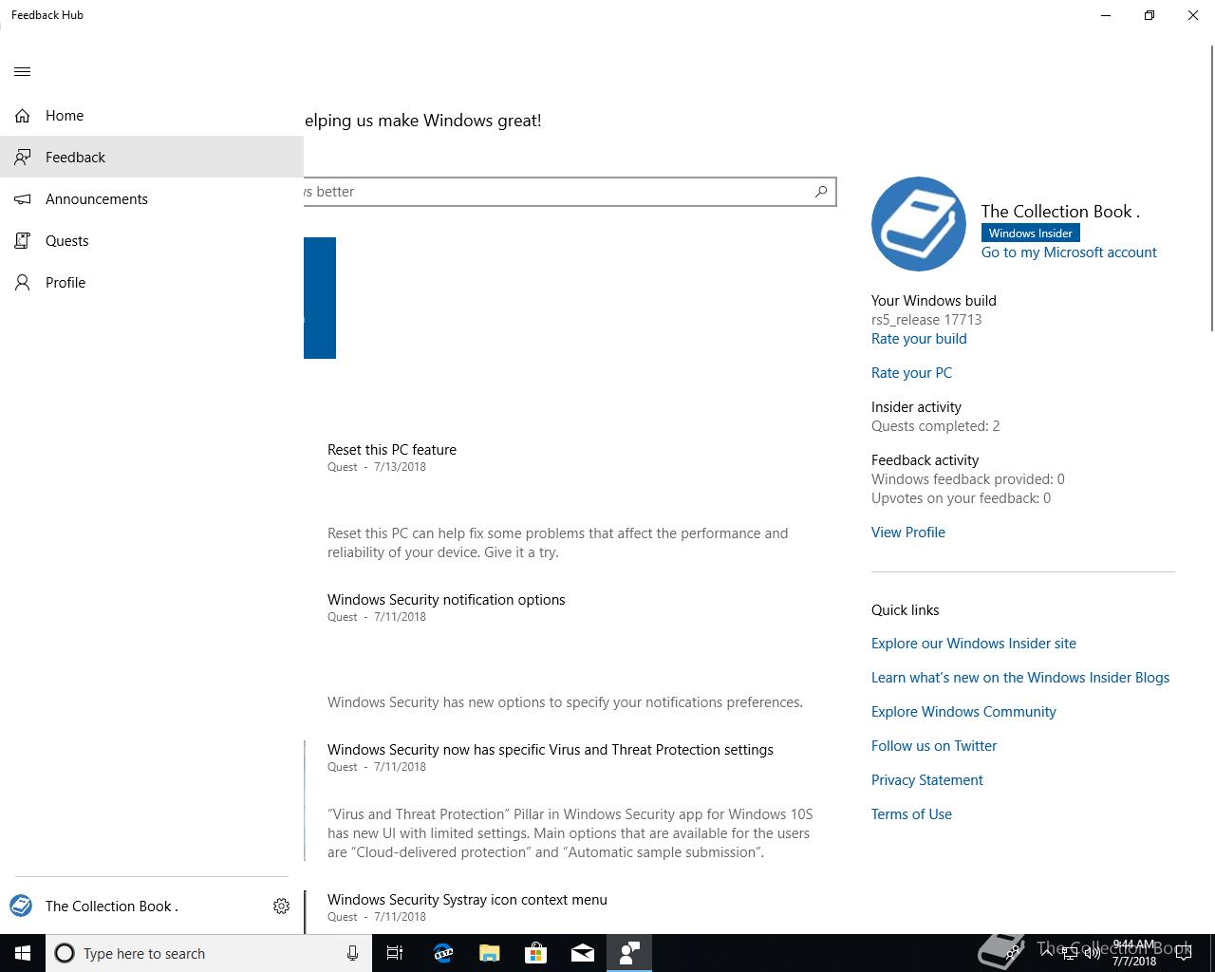Click the Home icon in sidebar
1215x972 pixels.
tap(23, 116)
